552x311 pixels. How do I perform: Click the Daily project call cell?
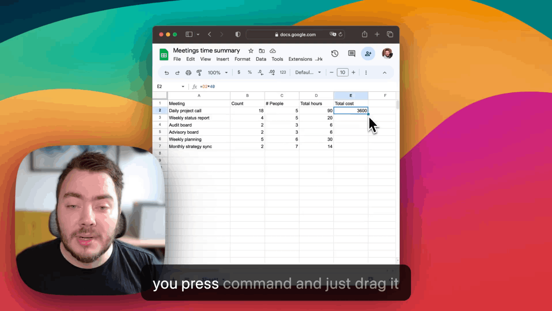point(199,111)
